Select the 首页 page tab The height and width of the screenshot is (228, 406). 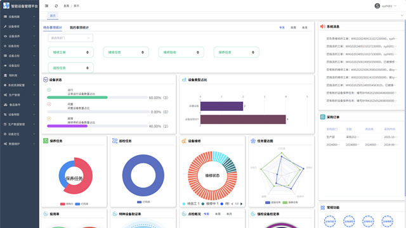53,16
